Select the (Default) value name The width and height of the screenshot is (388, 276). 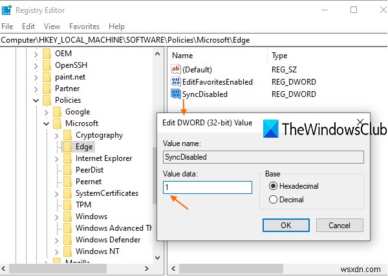[197, 70]
